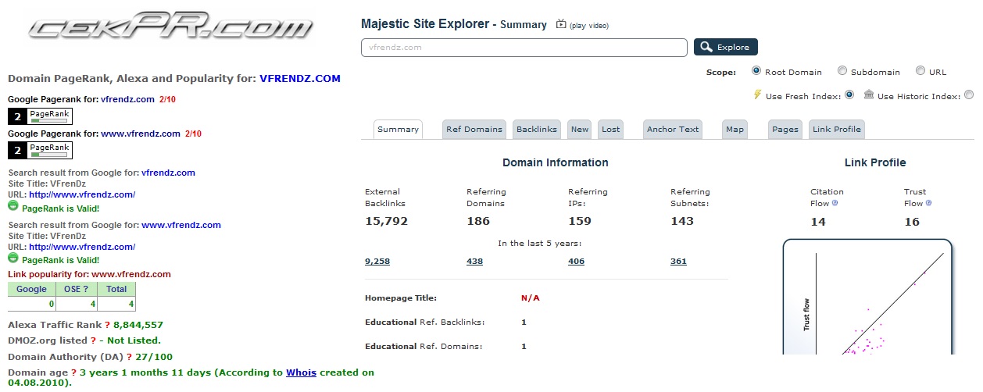
Task: Click the question mark beside DMOZ.org listed
Action: click(93, 340)
